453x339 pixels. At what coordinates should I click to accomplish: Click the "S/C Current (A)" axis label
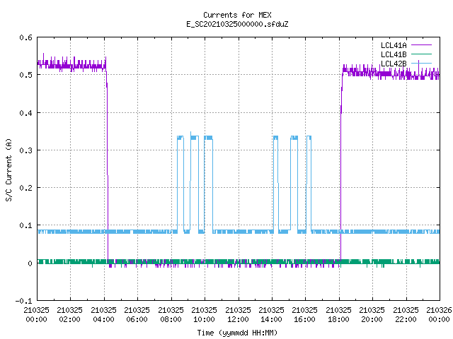click(8, 169)
